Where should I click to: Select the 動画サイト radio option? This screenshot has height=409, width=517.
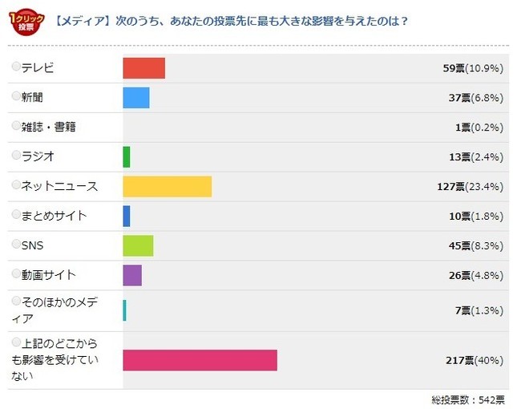click(x=16, y=274)
